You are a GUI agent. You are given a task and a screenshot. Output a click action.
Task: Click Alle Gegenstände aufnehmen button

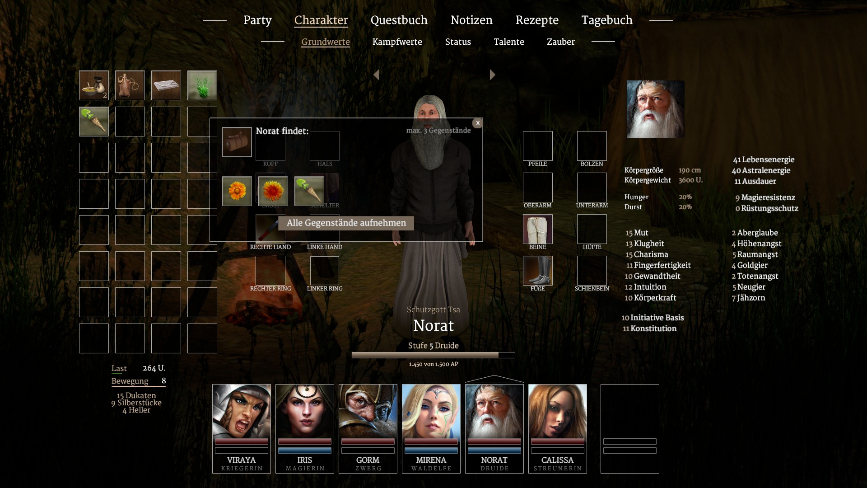pyautogui.click(x=346, y=223)
